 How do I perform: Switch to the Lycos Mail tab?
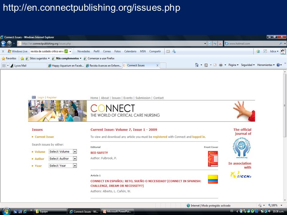point(28,65)
